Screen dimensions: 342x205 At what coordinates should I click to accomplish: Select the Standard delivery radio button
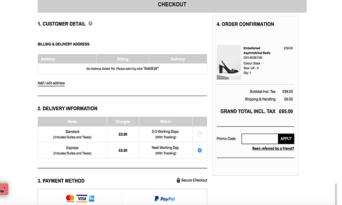199,134
